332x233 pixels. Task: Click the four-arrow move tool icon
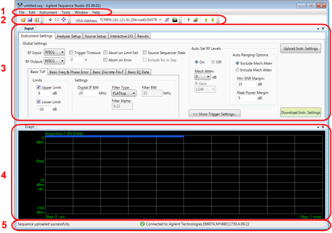tap(65, 20)
